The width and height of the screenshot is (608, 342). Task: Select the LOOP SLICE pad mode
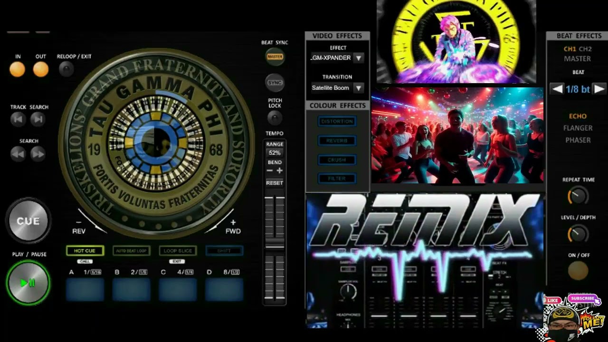click(178, 251)
